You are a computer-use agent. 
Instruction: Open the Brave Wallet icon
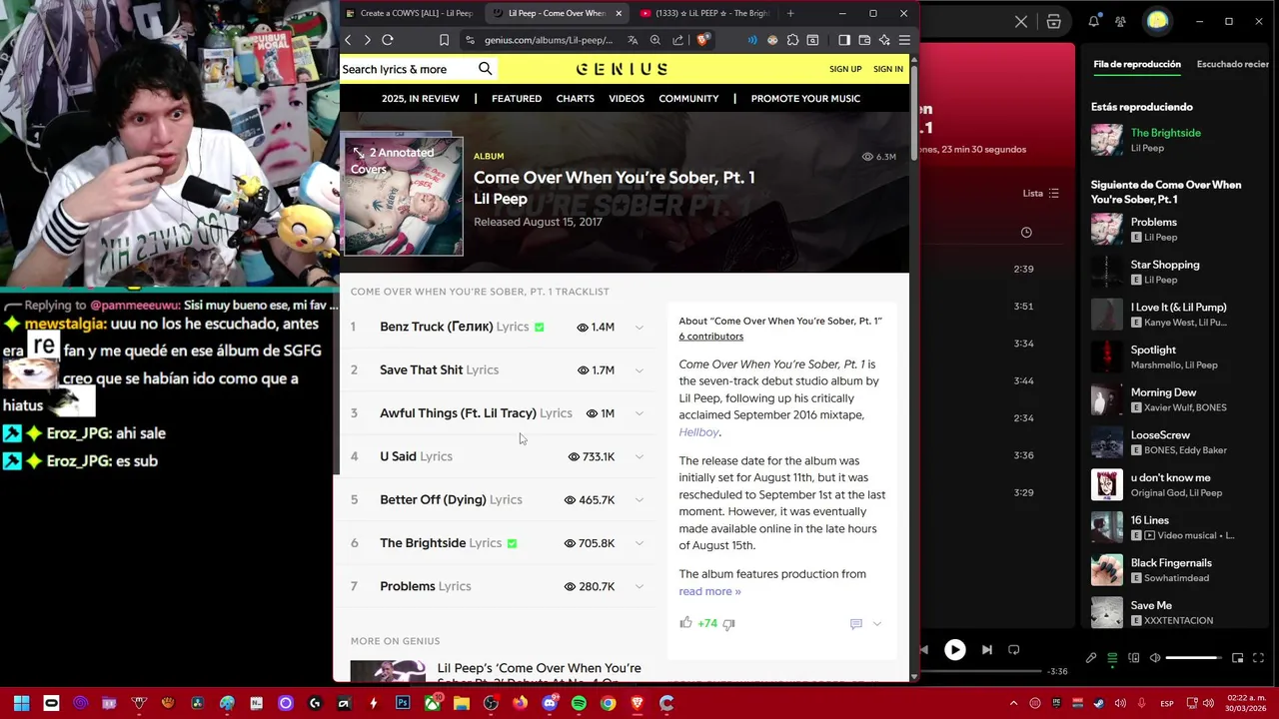point(864,40)
